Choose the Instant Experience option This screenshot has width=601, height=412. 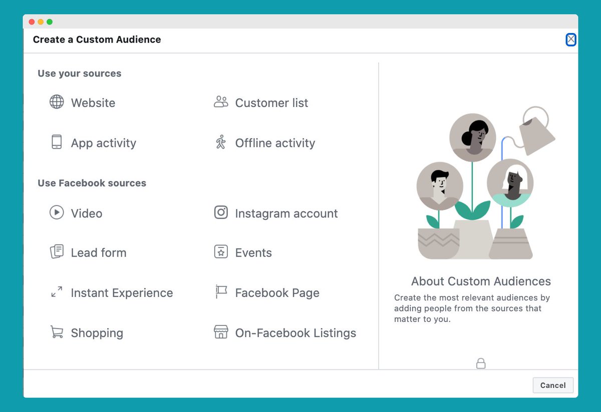(122, 293)
